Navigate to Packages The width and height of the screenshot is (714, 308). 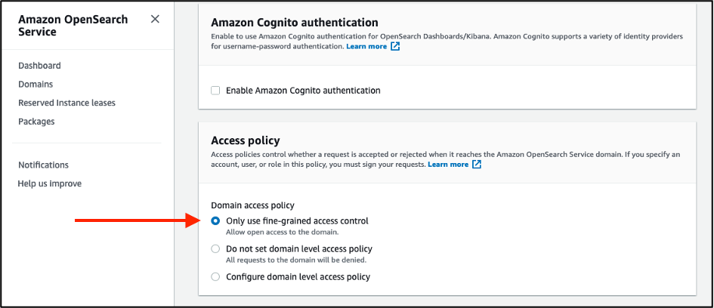[x=36, y=122]
